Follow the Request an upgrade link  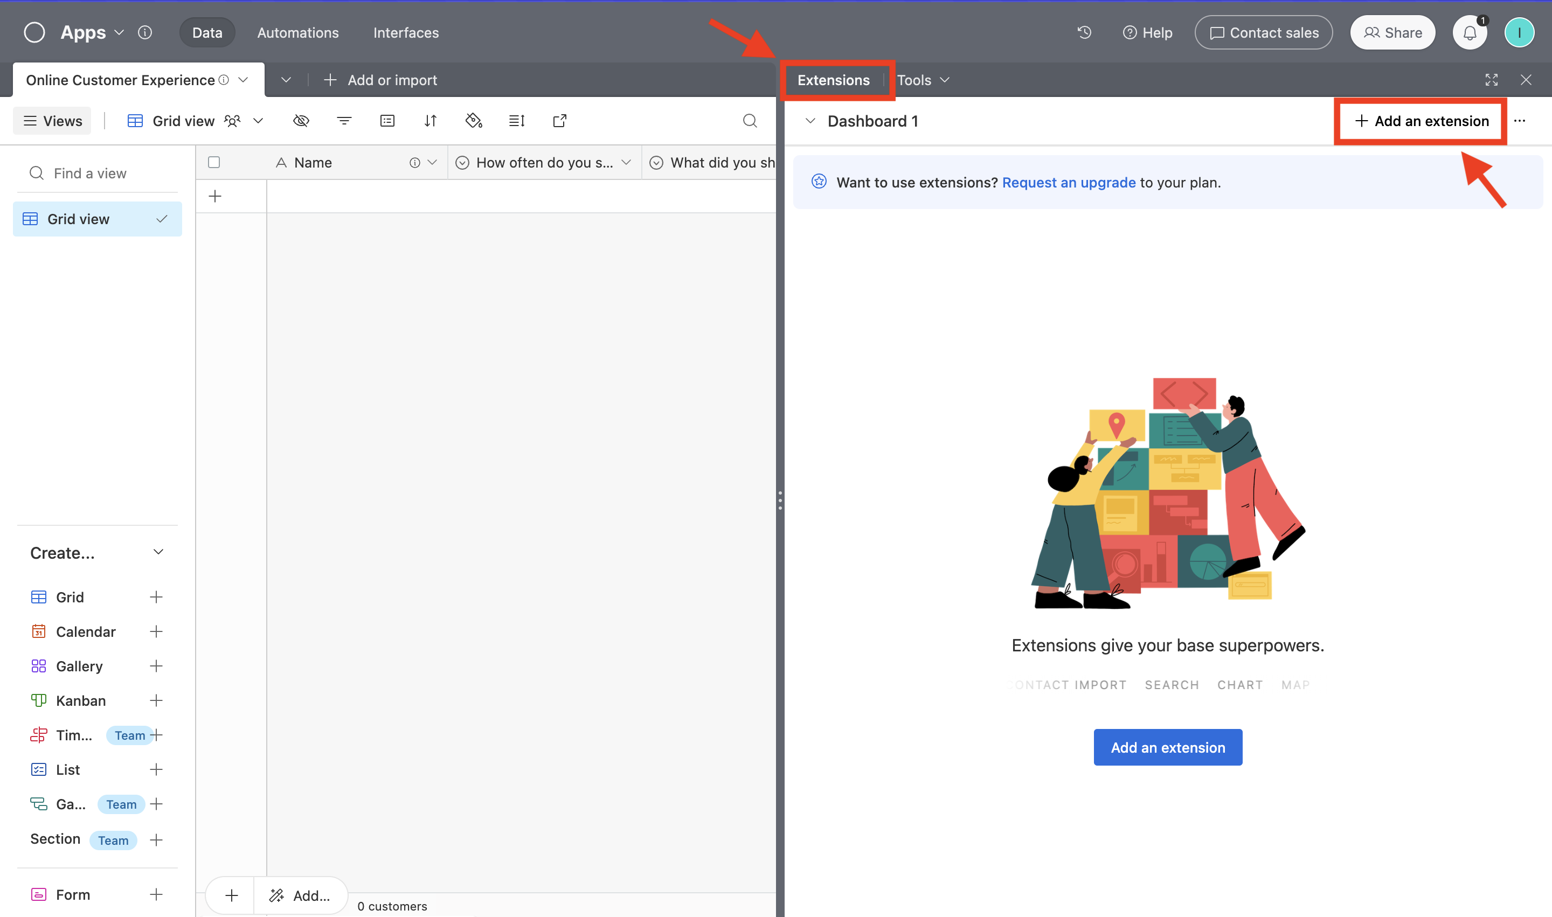[x=1069, y=182]
